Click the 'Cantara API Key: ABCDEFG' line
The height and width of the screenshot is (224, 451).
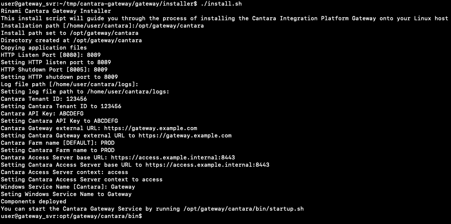coord(42,113)
